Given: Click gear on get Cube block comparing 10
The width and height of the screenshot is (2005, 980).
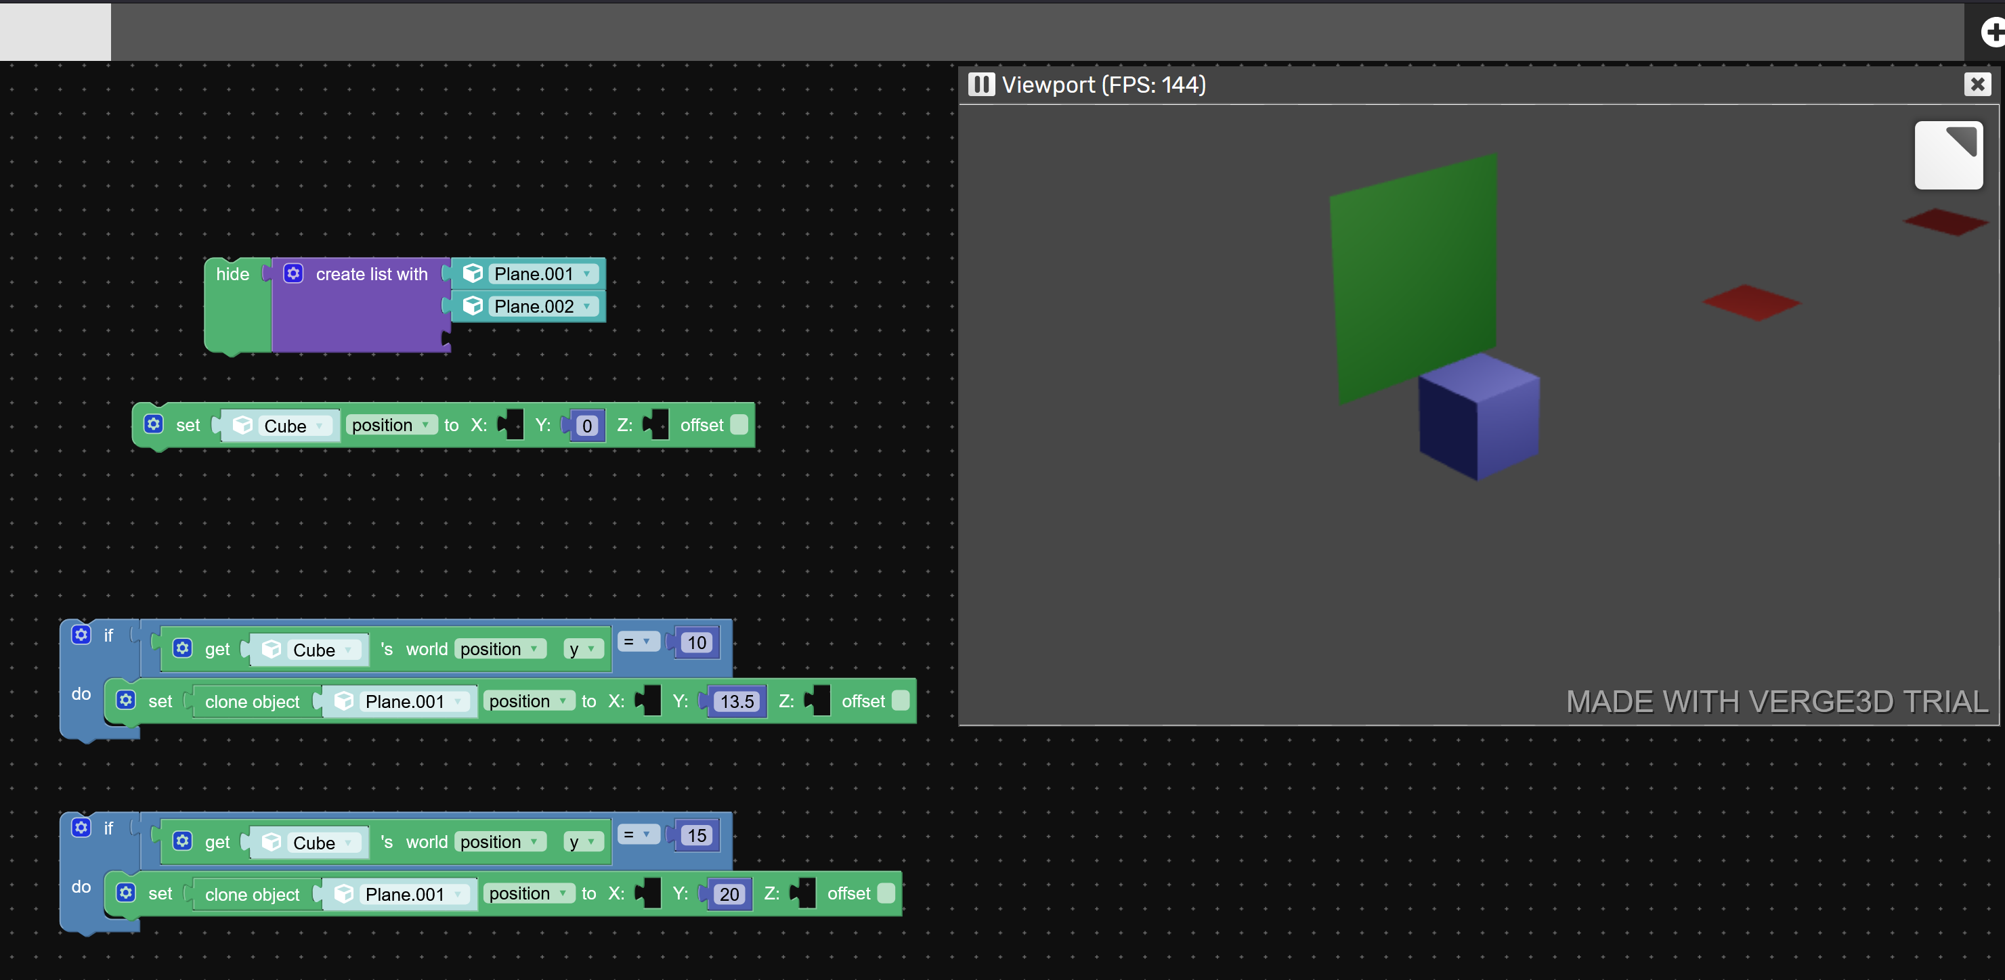Looking at the screenshot, I should pos(182,648).
